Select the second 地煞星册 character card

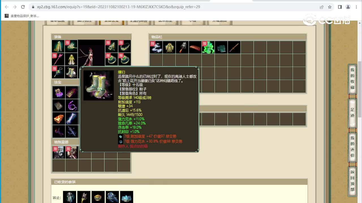(x=72, y=152)
